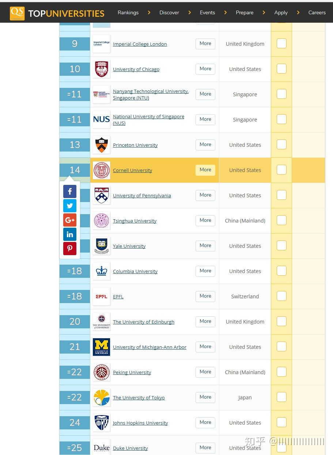This screenshot has width=333, height=455.
Task: Share ranking via Twitter icon
Action: (x=70, y=206)
